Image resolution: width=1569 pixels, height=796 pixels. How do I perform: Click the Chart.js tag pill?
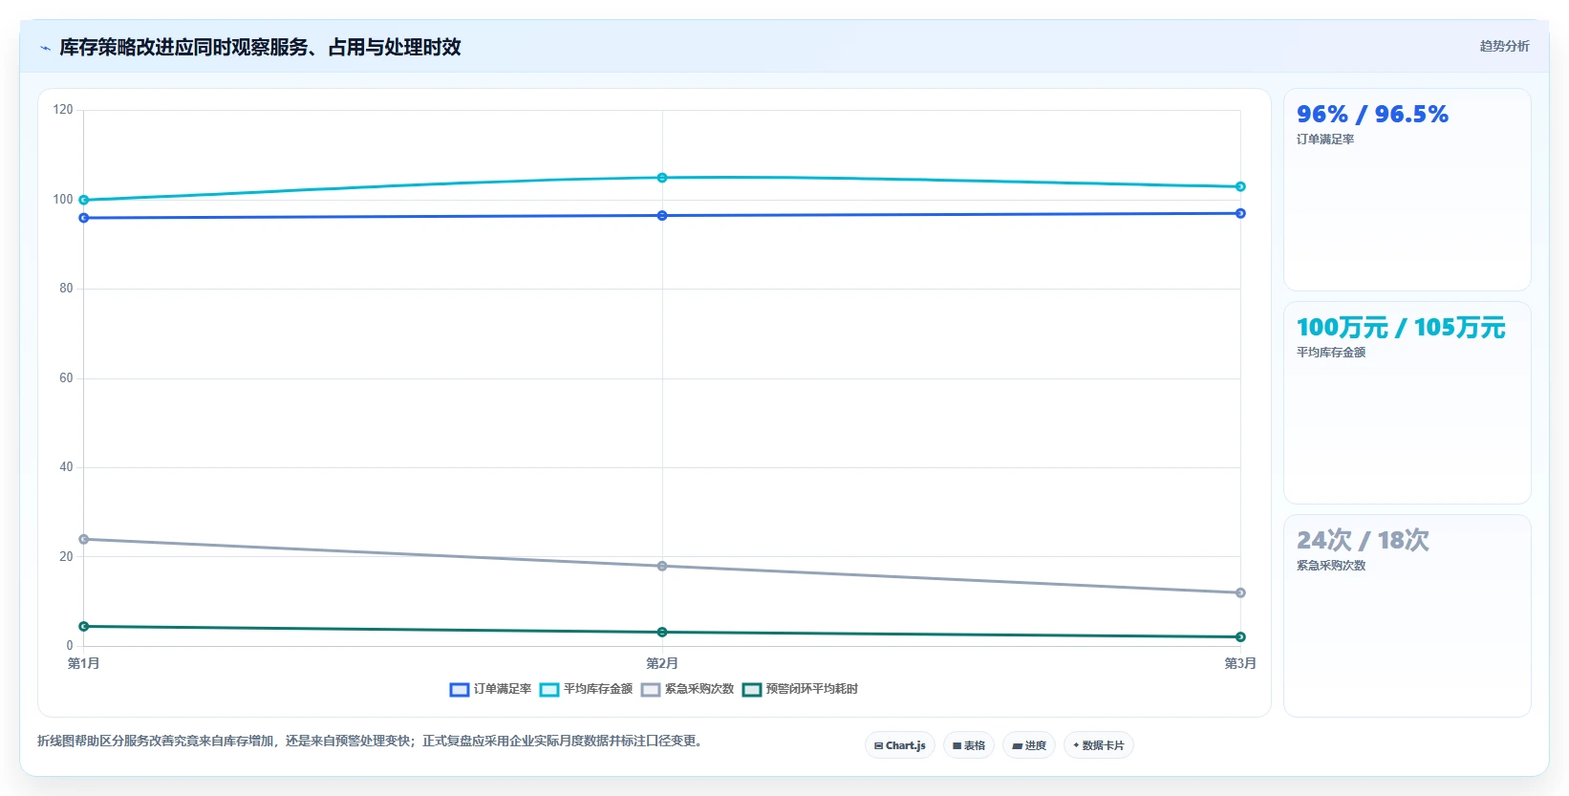[900, 745]
